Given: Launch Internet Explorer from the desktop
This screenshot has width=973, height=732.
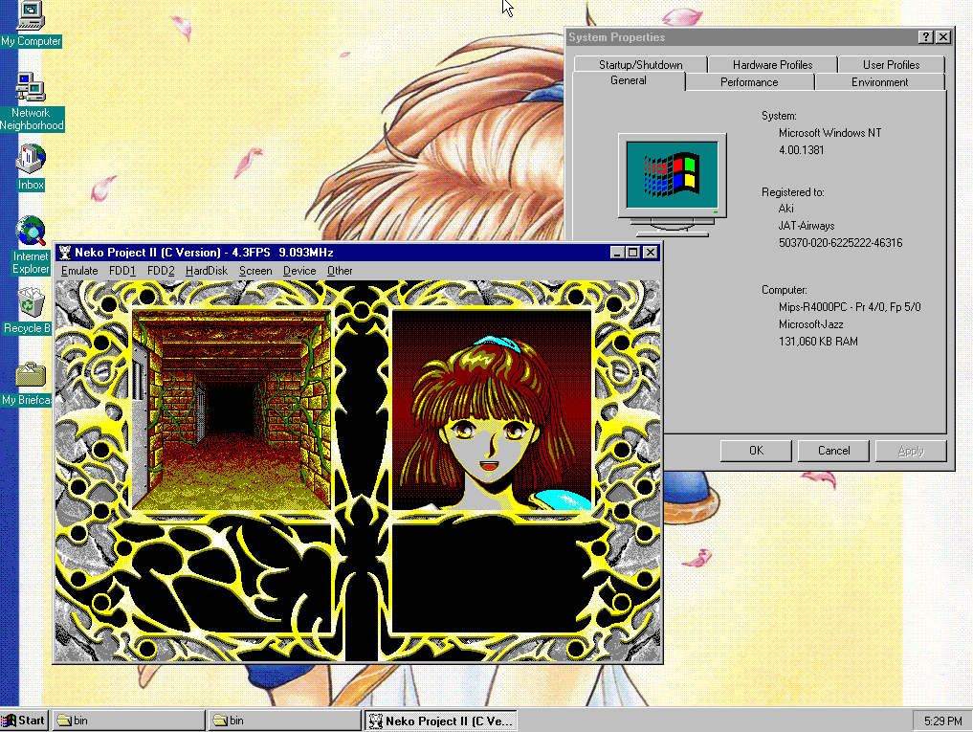Looking at the screenshot, I should [31, 232].
